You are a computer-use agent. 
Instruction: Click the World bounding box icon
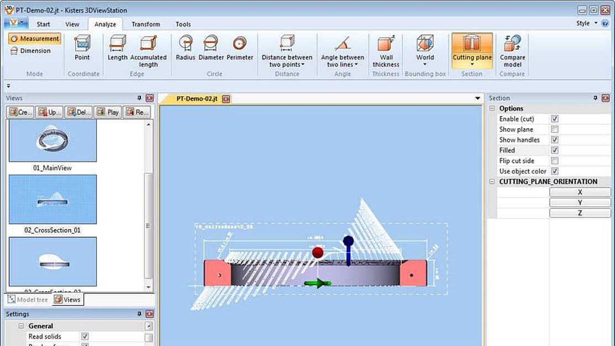coord(425,43)
